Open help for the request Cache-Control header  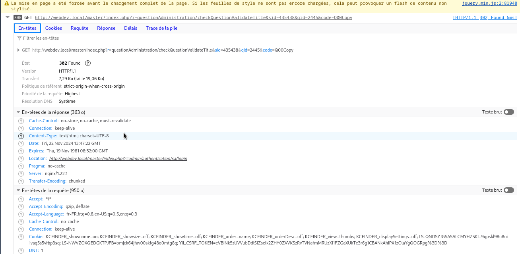[x=21, y=221]
